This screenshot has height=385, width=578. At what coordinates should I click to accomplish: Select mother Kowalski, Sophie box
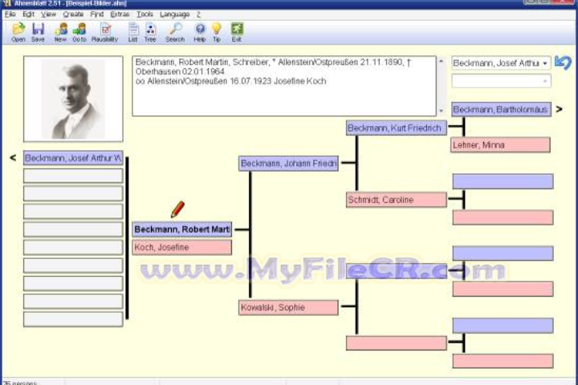288,307
